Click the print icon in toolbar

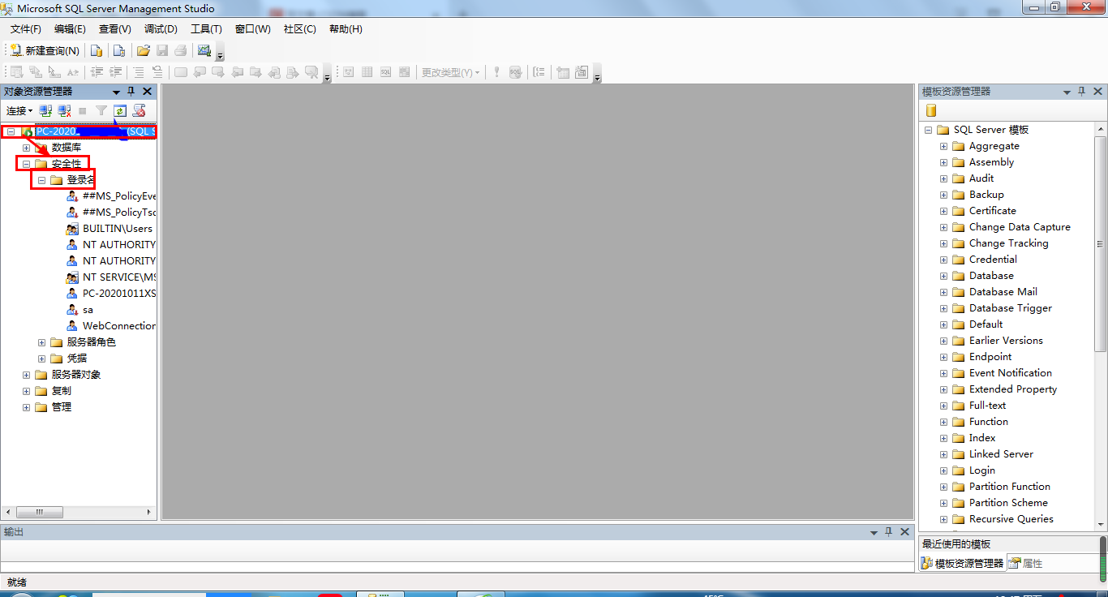(x=180, y=50)
